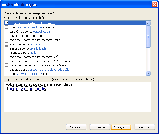Image resolution: width=159 pixels, height=134 pixels.
Task: Check 'com palavras específicas no corpo' checkbox
Action: coord(6,74)
